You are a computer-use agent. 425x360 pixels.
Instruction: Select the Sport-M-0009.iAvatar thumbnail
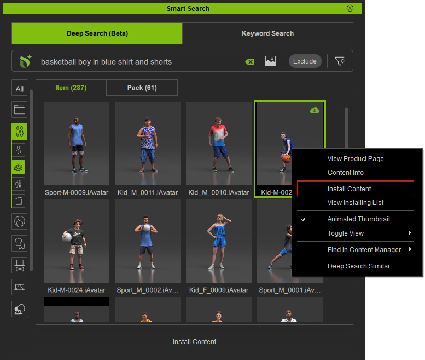pyautogui.click(x=77, y=144)
